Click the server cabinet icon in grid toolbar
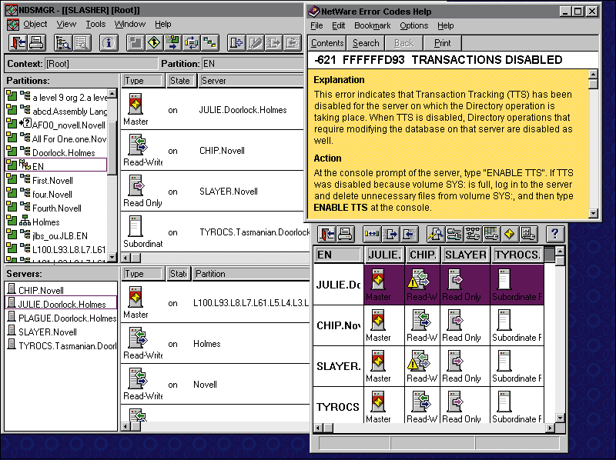The height and width of the screenshot is (460, 616). click(528, 235)
